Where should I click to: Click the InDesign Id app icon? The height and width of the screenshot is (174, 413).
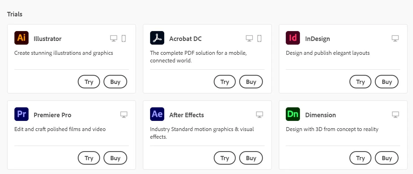(293, 38)
